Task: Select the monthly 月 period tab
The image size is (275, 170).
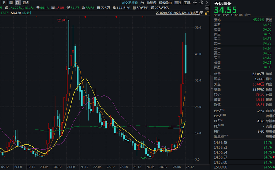Action: (x=17, y=3)
